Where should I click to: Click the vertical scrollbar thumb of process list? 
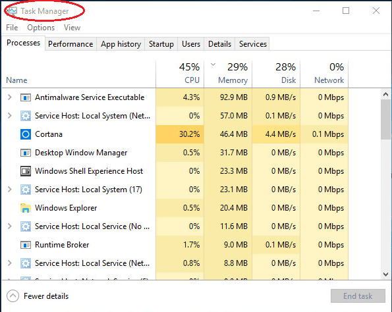click(386, 119)
